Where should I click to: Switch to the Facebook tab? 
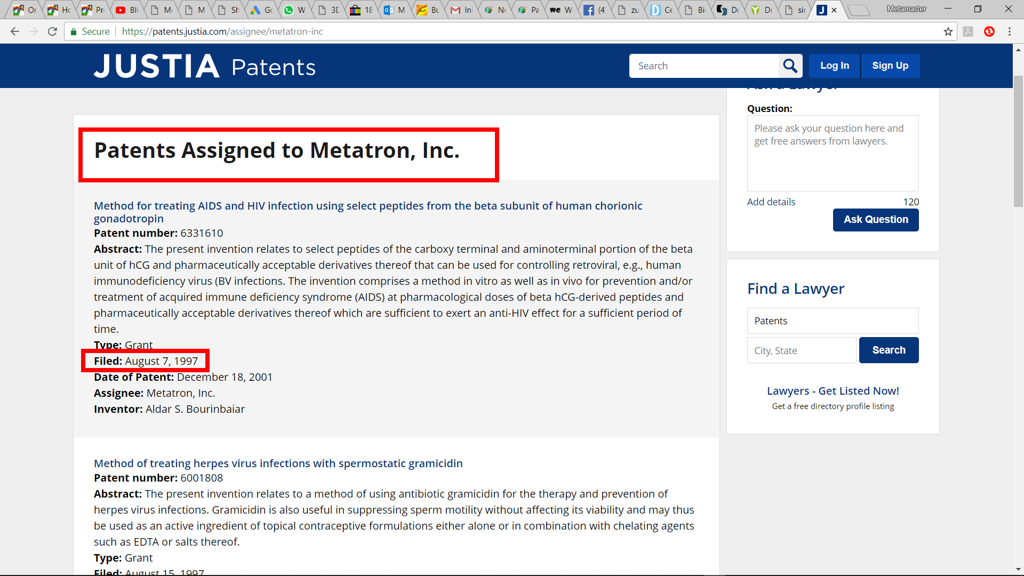click(594, 10)
